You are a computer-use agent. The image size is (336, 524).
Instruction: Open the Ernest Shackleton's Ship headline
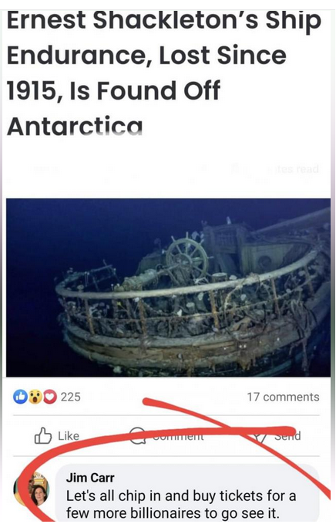tap(163, 73)
